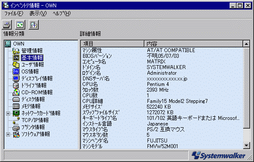Open the ヘルプ(H) menu
Screen dimensions: 254x162
point(62,13)
